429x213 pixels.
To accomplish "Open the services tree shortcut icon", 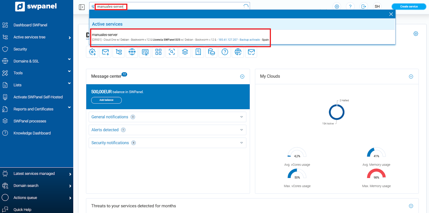I will coord(119,52).
